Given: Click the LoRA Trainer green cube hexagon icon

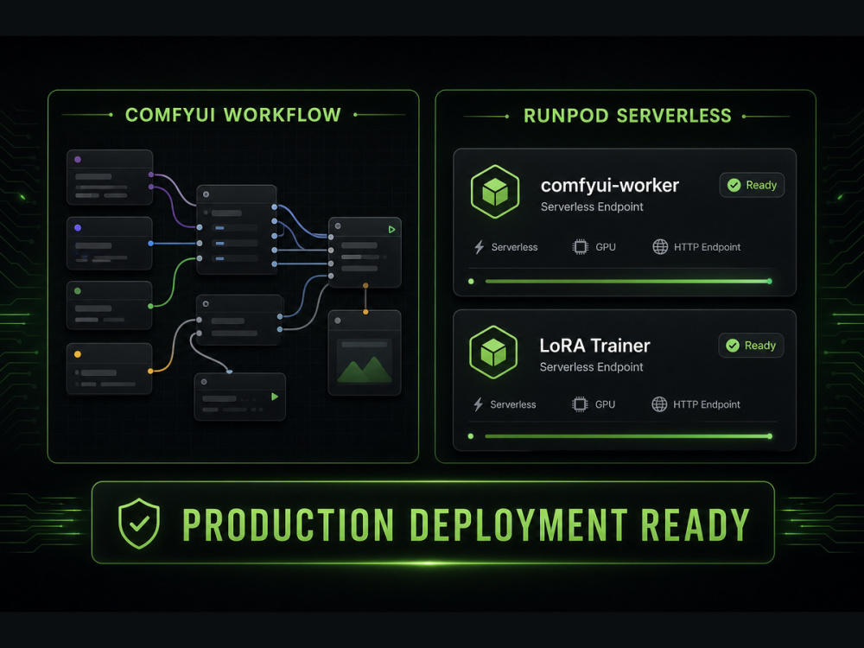Looking at the screenshot, I should (493, 353).
